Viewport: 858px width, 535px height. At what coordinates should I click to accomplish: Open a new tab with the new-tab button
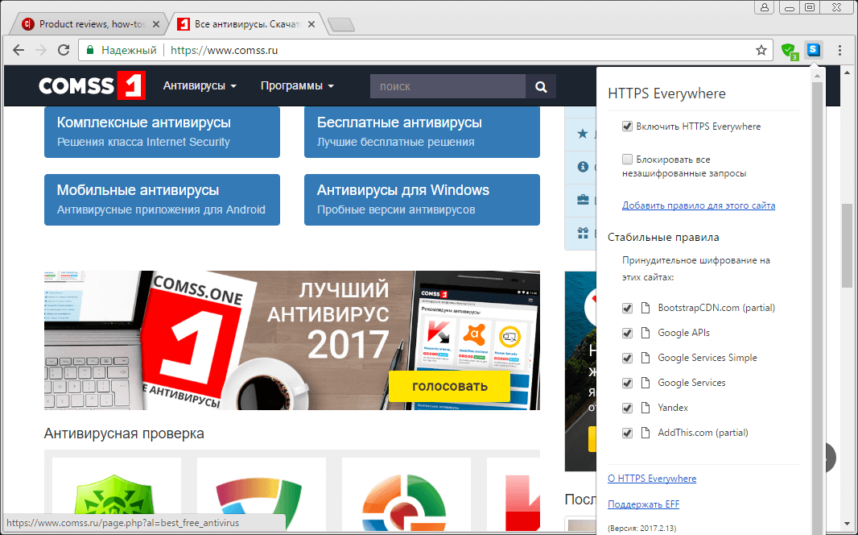pos(341,25)
